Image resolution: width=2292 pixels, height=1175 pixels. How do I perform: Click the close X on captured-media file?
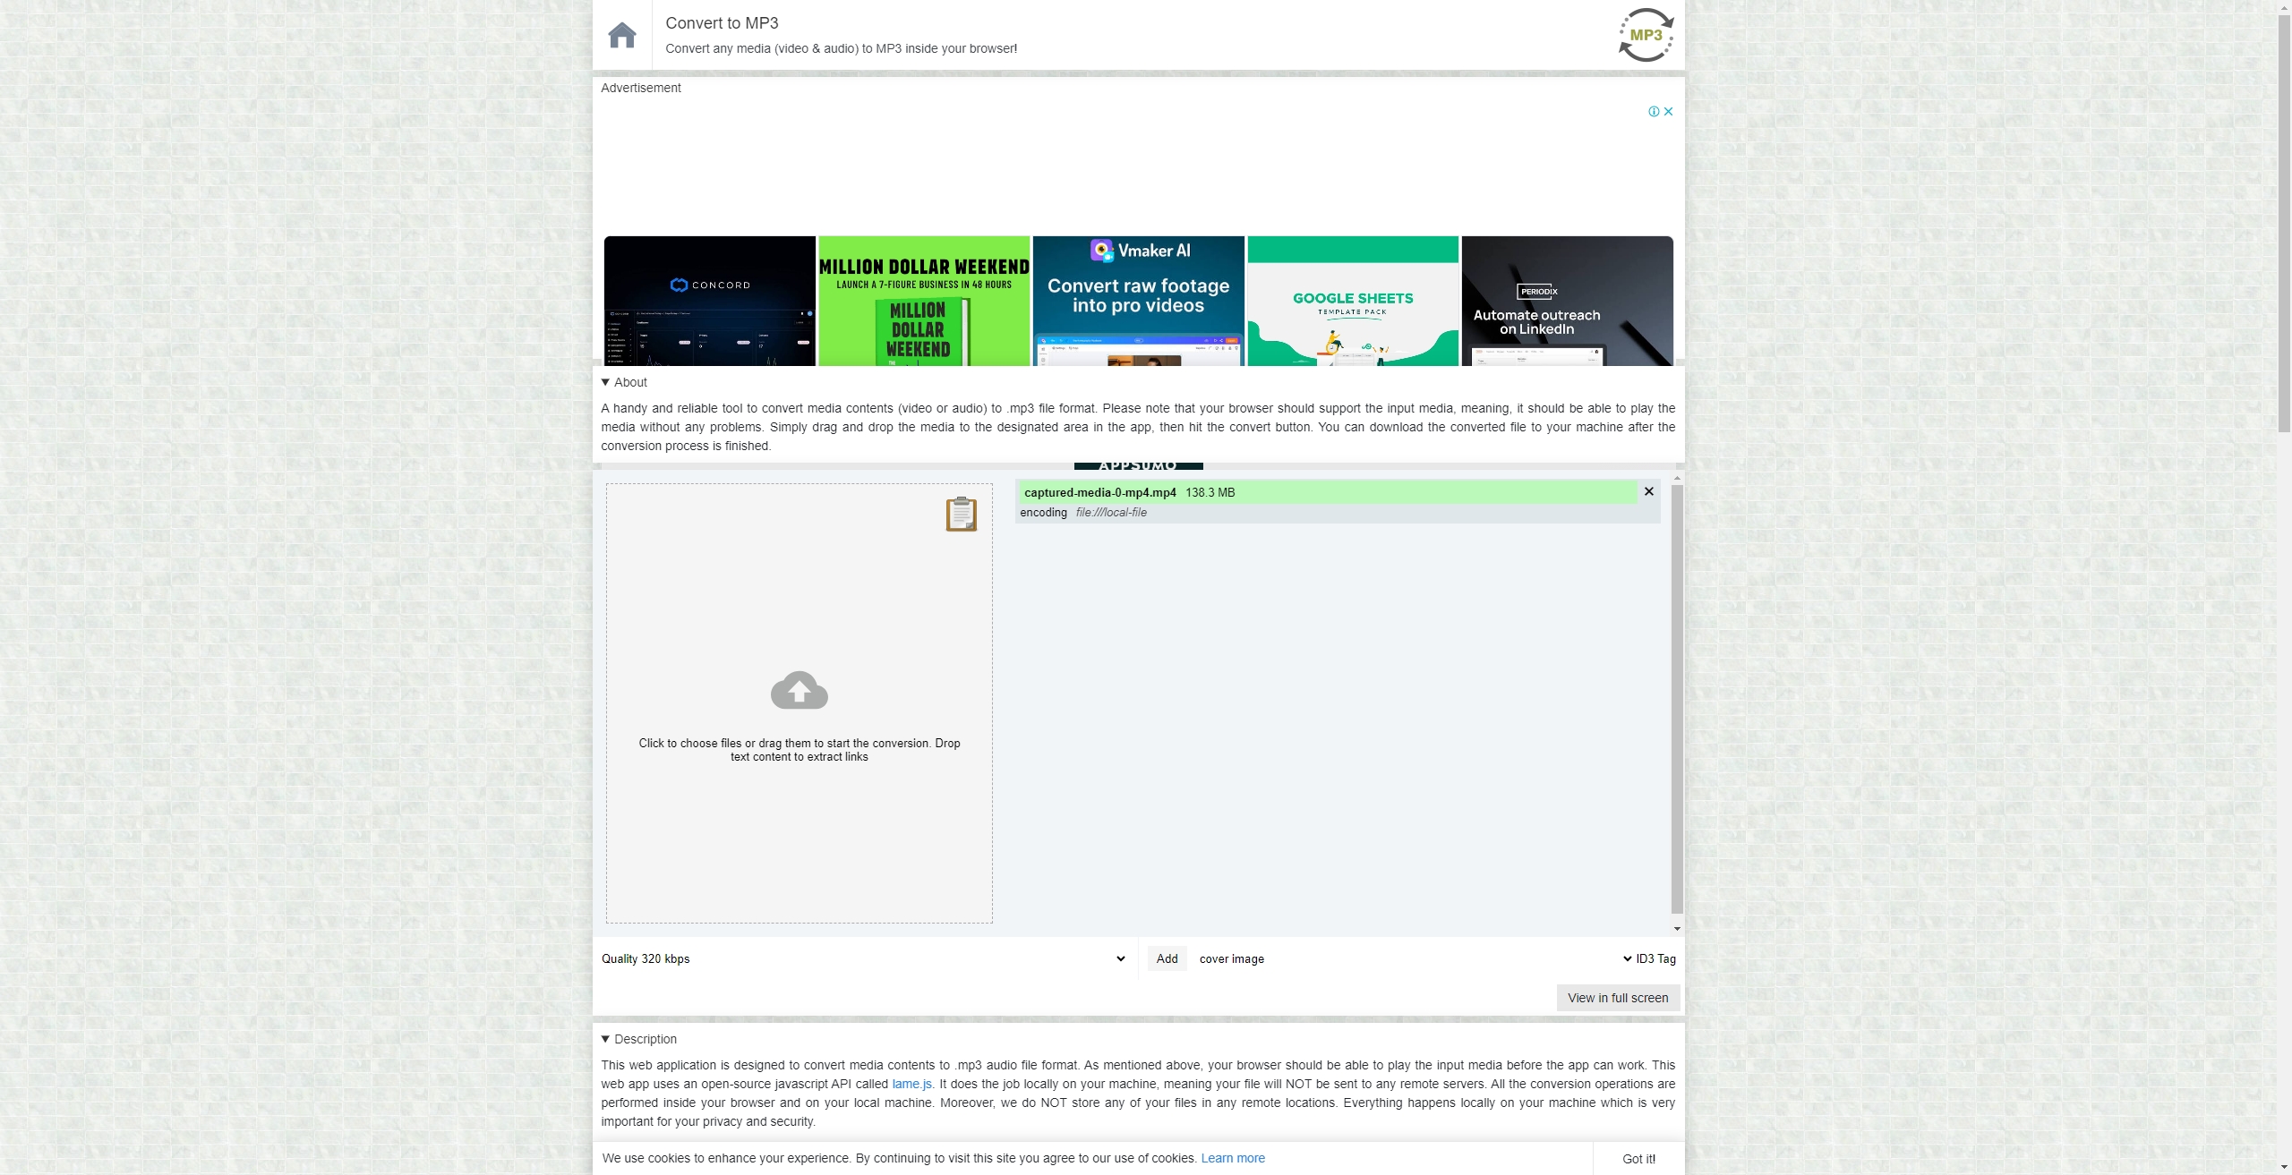point(1649,490)
